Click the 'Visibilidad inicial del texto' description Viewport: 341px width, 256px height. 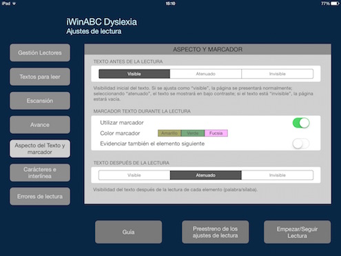[203, 93]
